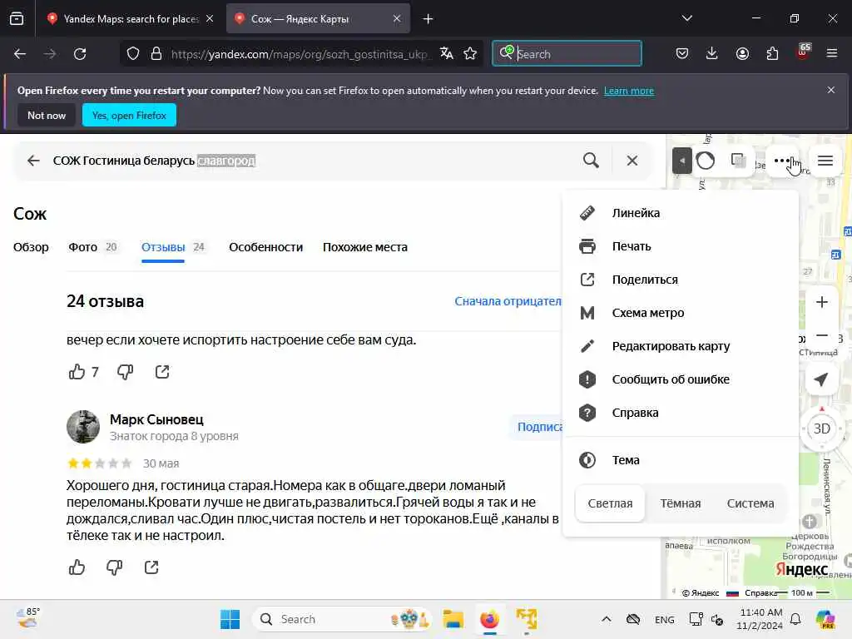Open the Learn more link

[629, 91]
